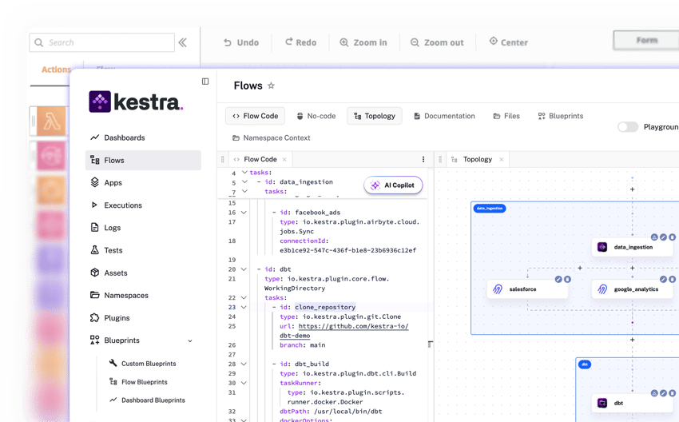679x422 pixels.
Task: Click the Search input field
Action: pyautogui.click(x=101, y=42)
